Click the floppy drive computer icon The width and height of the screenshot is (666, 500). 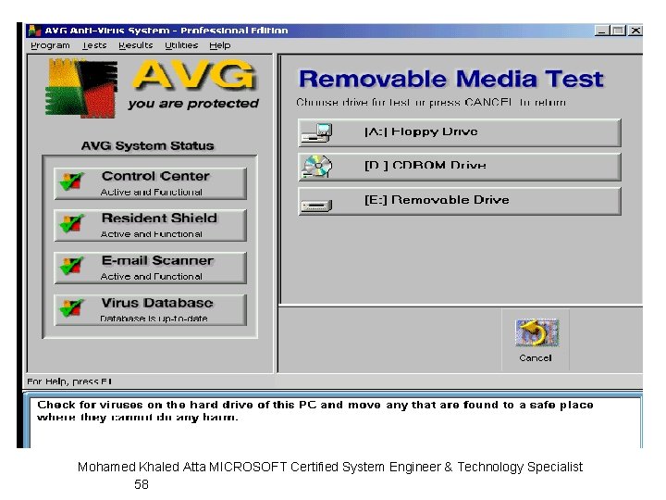tap(317, 133)
